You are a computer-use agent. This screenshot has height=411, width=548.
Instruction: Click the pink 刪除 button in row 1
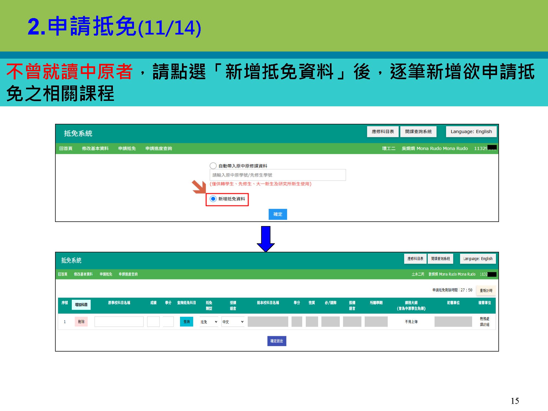click(81, 322)
